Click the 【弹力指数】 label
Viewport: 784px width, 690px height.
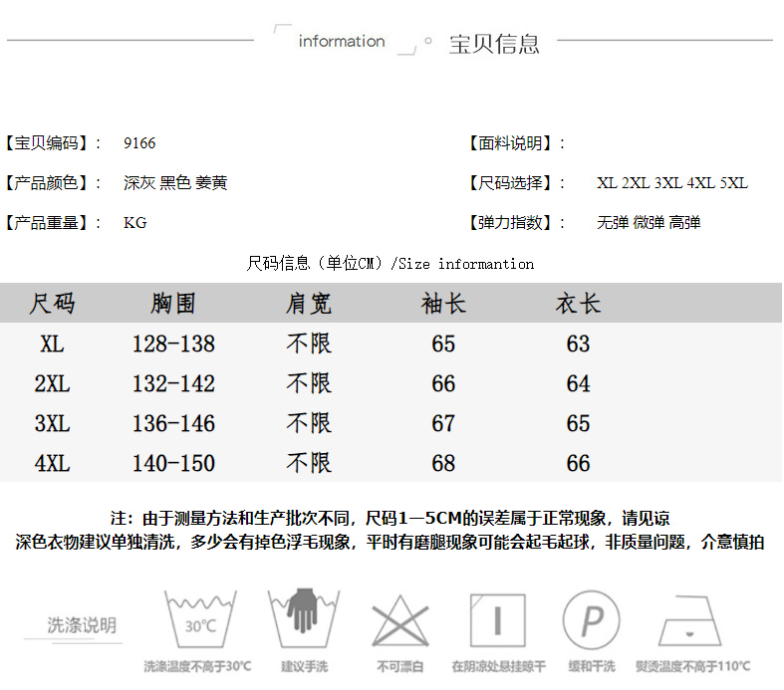[x=510, y=223]
